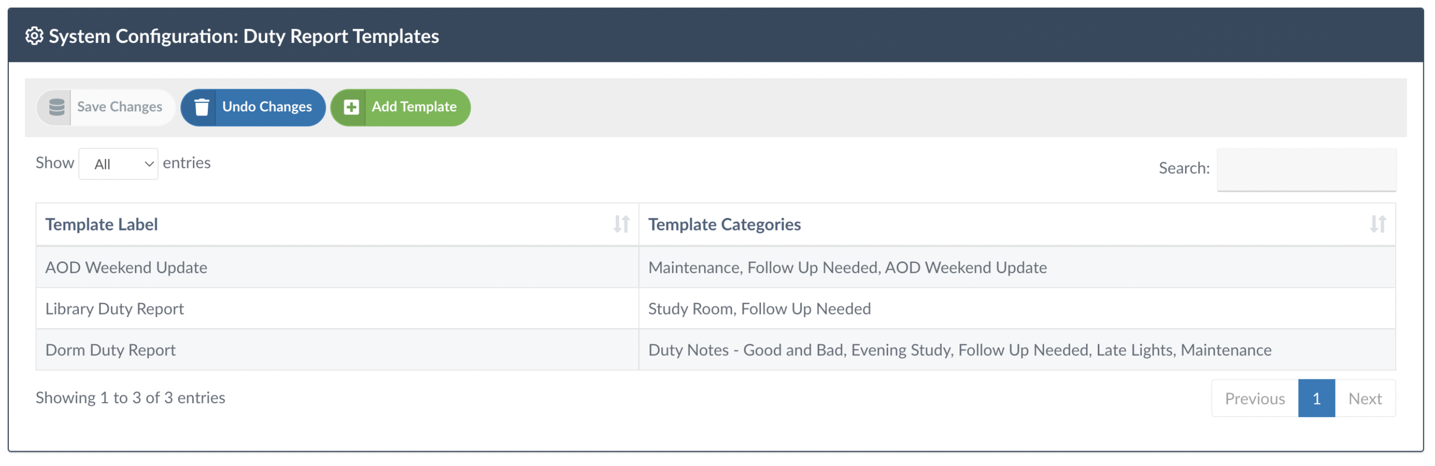Focus the Search input field
This screenshot has height=466, width=1435.
1306,169
